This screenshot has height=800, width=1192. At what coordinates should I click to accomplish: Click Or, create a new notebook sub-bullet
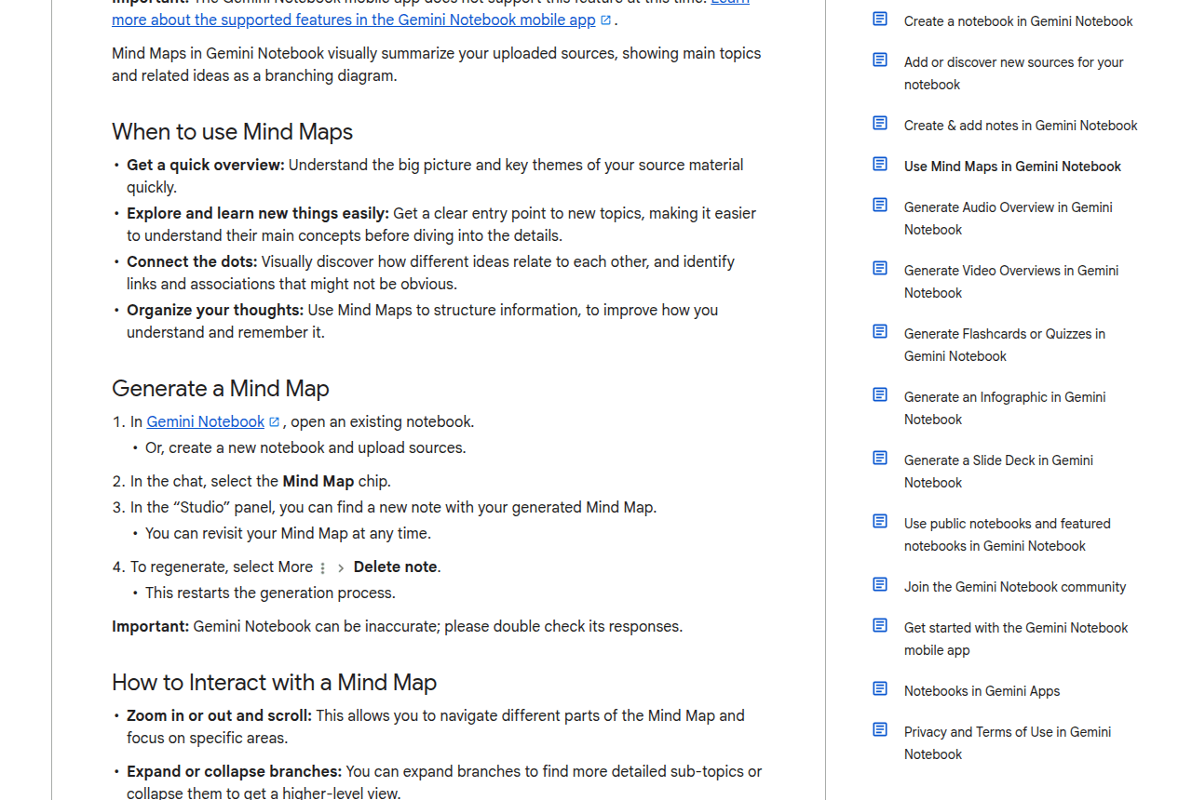[305, 447]
